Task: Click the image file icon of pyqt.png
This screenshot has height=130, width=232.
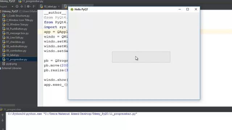Action: point(4,64)
